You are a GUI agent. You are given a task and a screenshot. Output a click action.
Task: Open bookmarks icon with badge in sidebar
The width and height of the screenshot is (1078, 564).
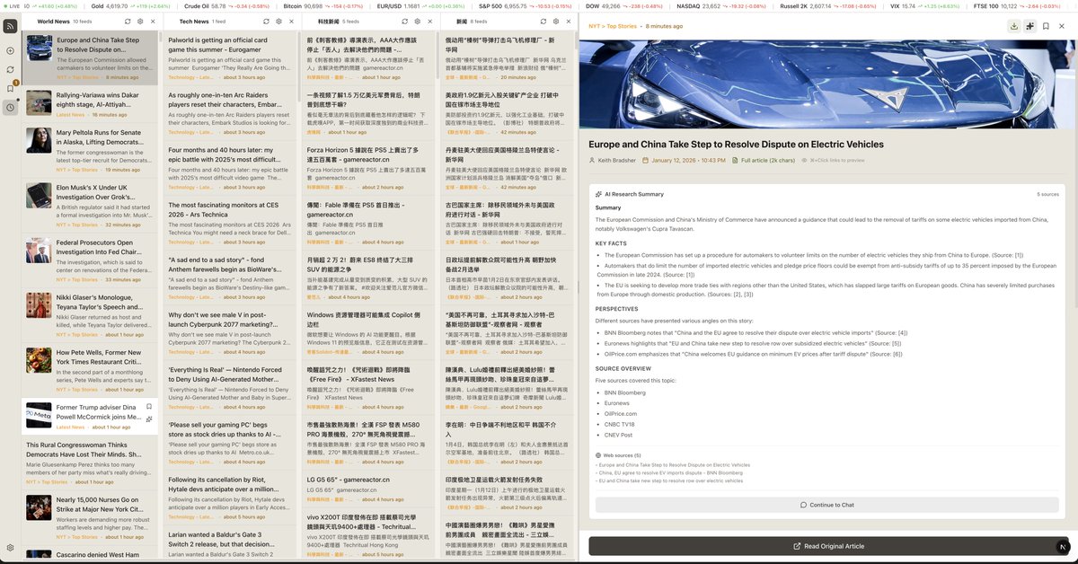coord(10,88)
